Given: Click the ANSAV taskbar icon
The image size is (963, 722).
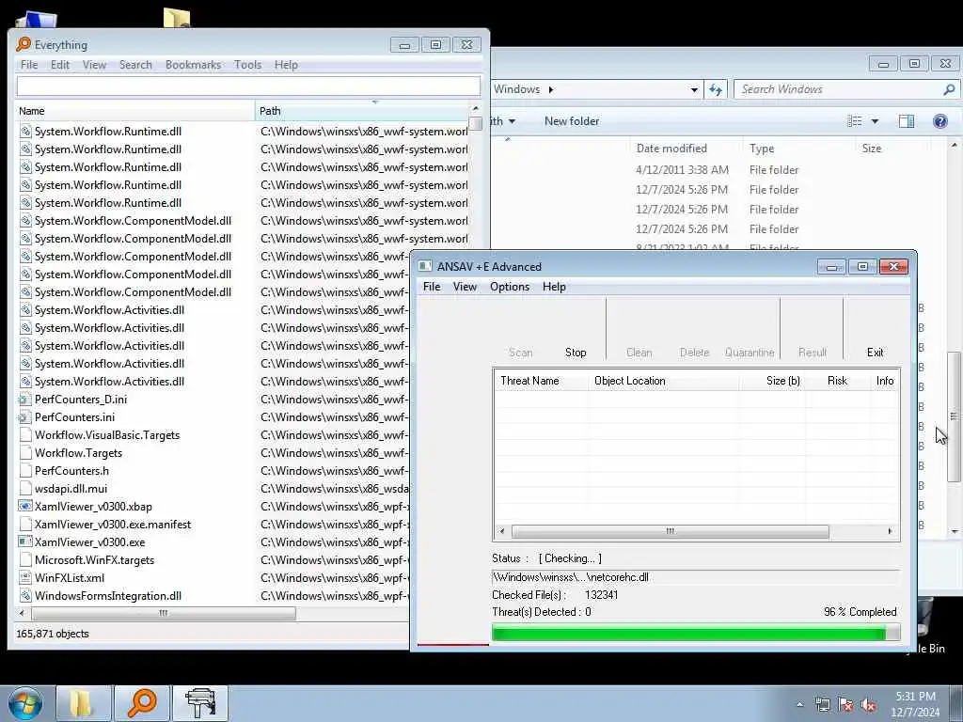Looking at the screenshot, I should tap(201, 703).
